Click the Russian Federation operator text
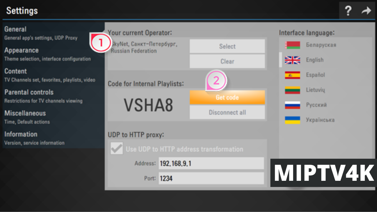Viewport: 377px width, 212px height. 134,51
